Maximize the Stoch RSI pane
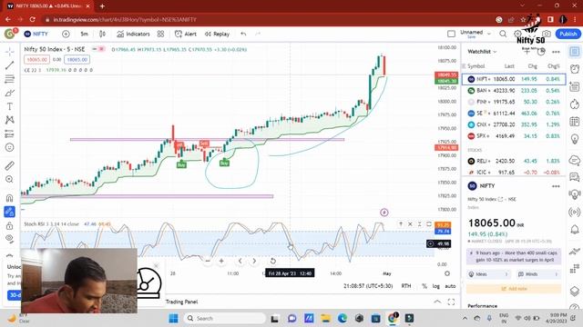The height and width of the screenshot is (327, 583). (429, 224)
